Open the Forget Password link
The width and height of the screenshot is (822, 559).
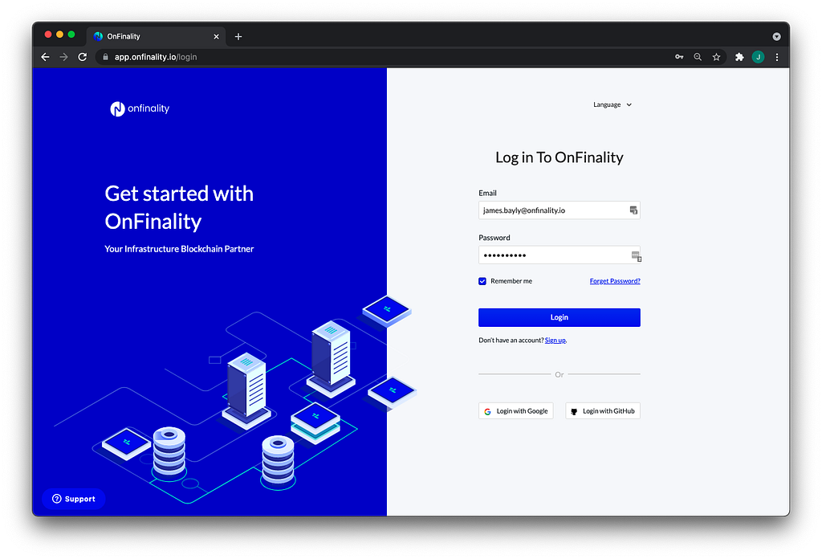(615, 281)
